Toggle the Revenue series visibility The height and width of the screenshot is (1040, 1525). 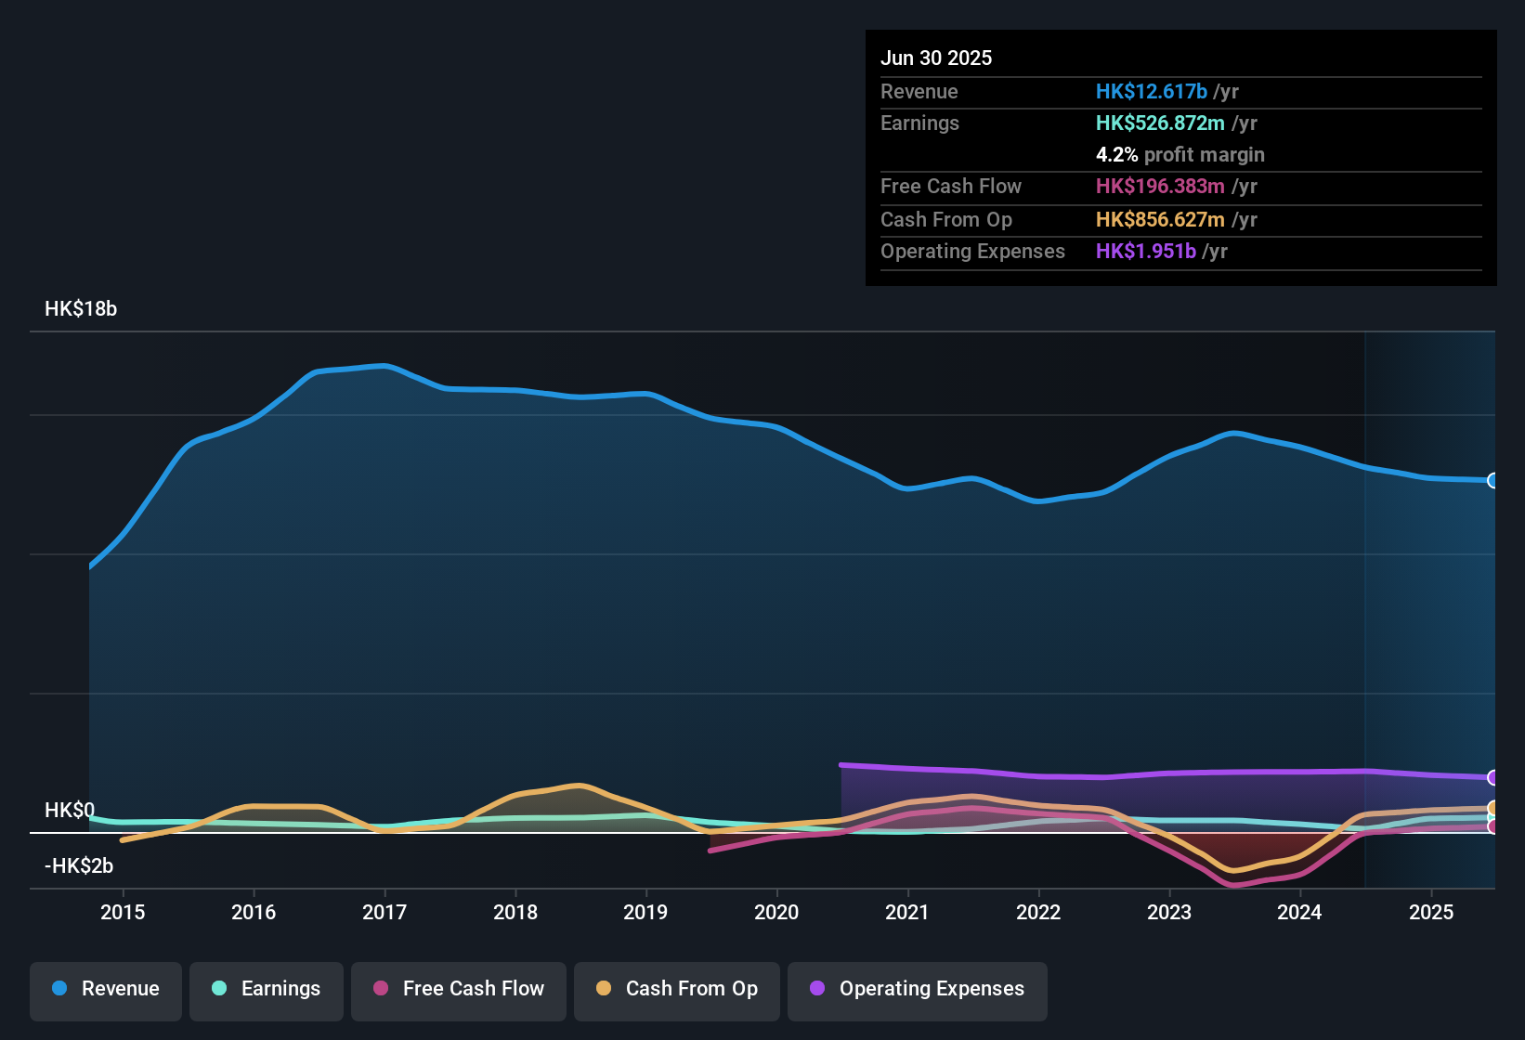105,989
